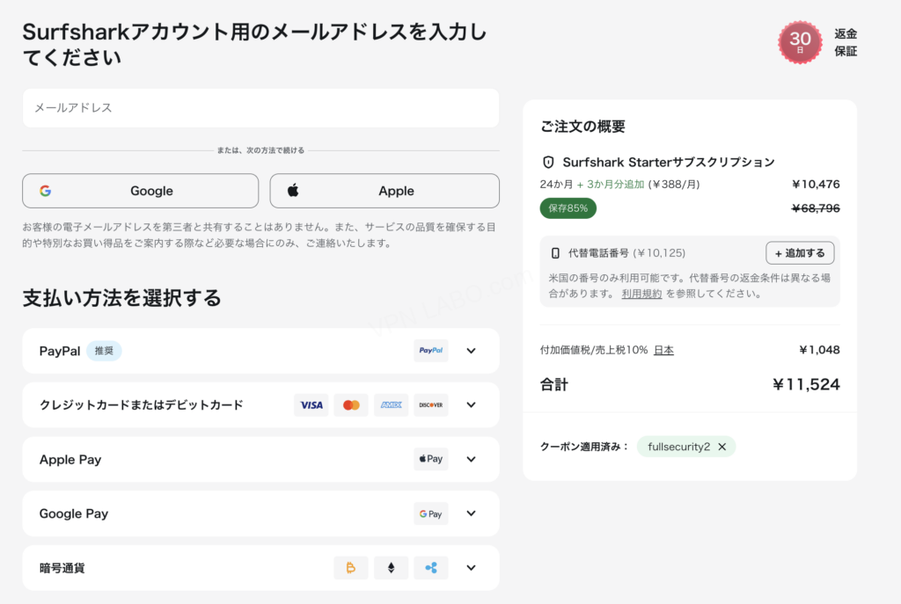Click the + 3か月分追加 green text
901x604 pixels.
tap(611, 185)
